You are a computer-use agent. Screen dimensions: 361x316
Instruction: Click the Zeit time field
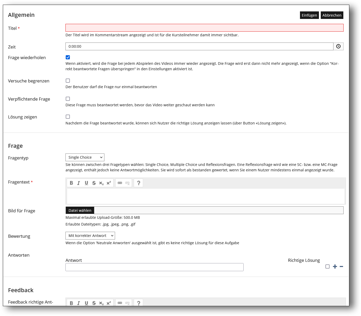pos(199,46)
